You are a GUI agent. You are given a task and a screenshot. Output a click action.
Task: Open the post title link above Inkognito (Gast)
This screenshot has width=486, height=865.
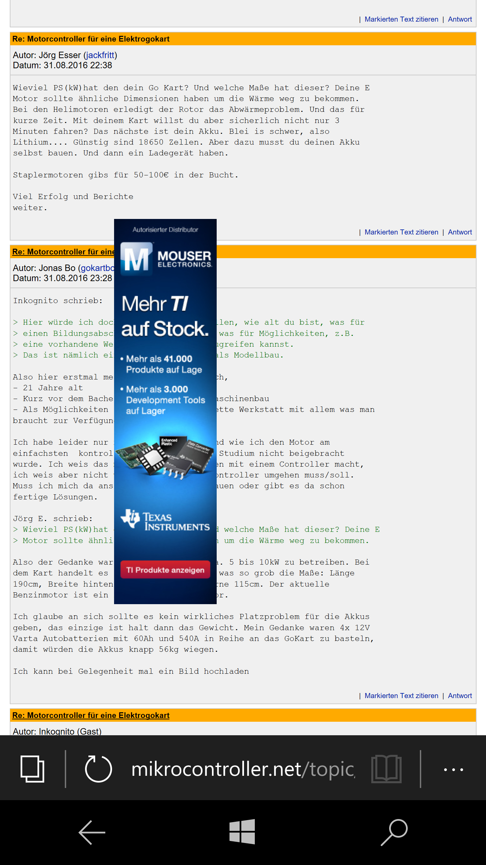pos(91,715)
